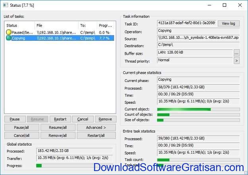Click the current phase Time value field
The image size is (248, 175).
(x=198, y=94)
